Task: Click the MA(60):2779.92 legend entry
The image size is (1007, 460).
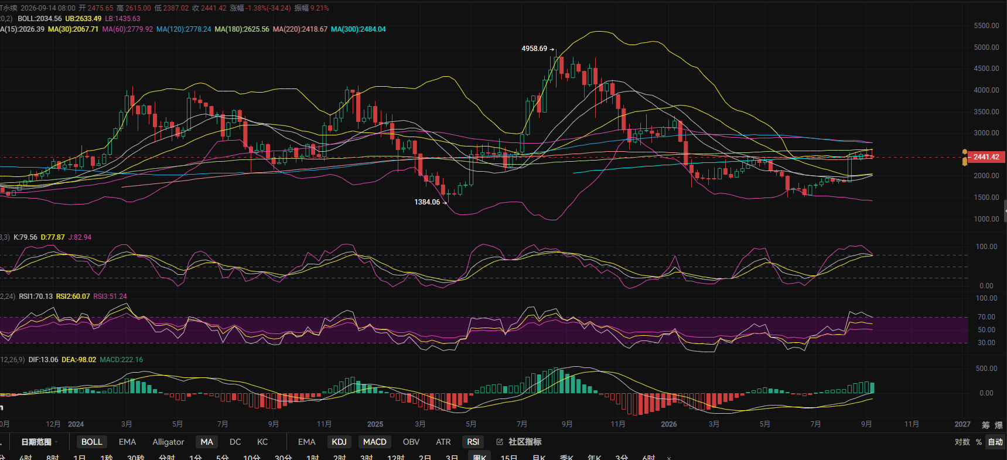Action: pos(128,29)
